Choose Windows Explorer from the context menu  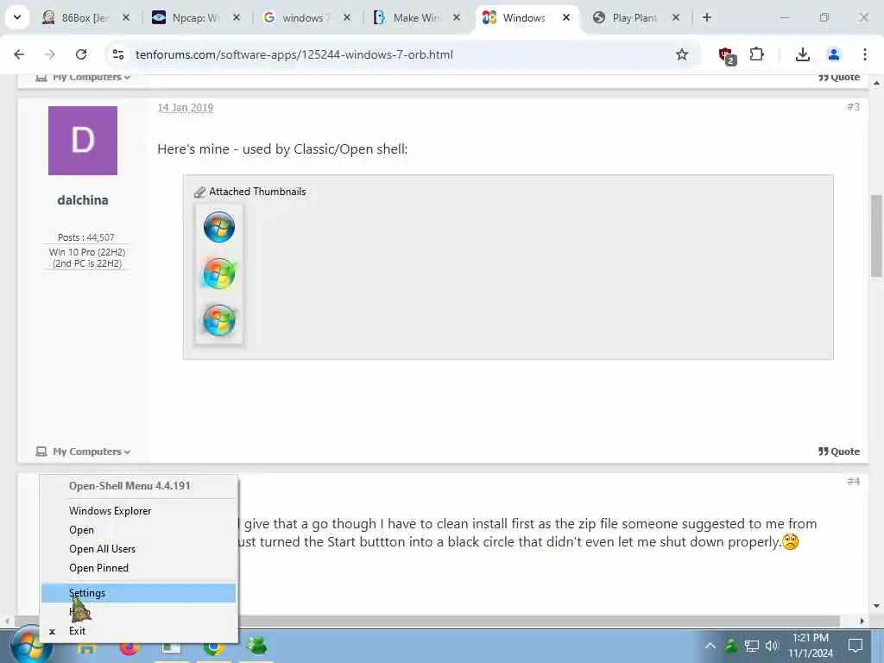(x=138, y=511)
